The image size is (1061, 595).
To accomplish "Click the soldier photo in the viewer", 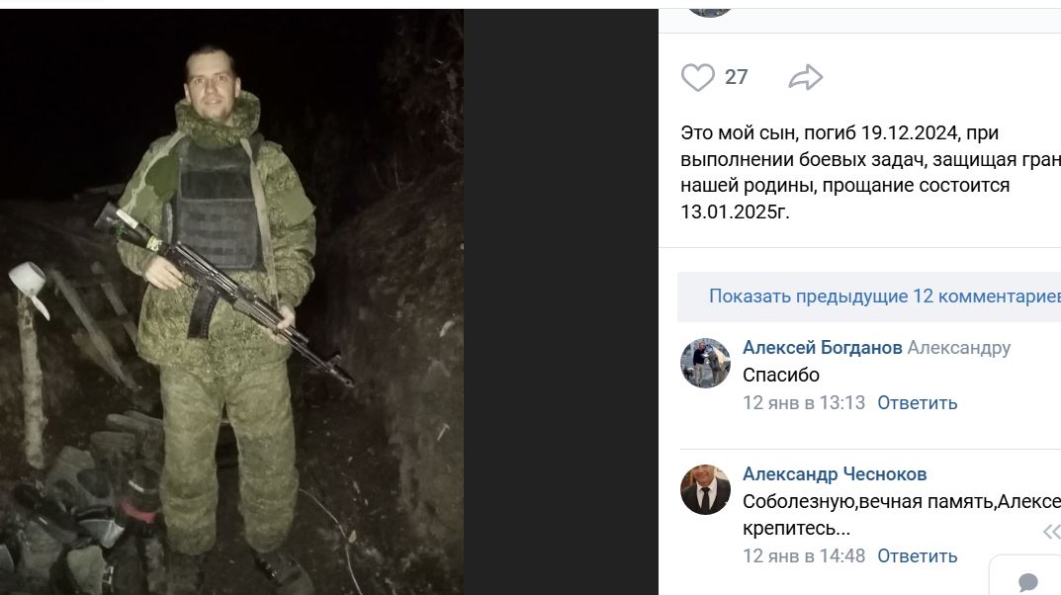I will click(231, 301).
